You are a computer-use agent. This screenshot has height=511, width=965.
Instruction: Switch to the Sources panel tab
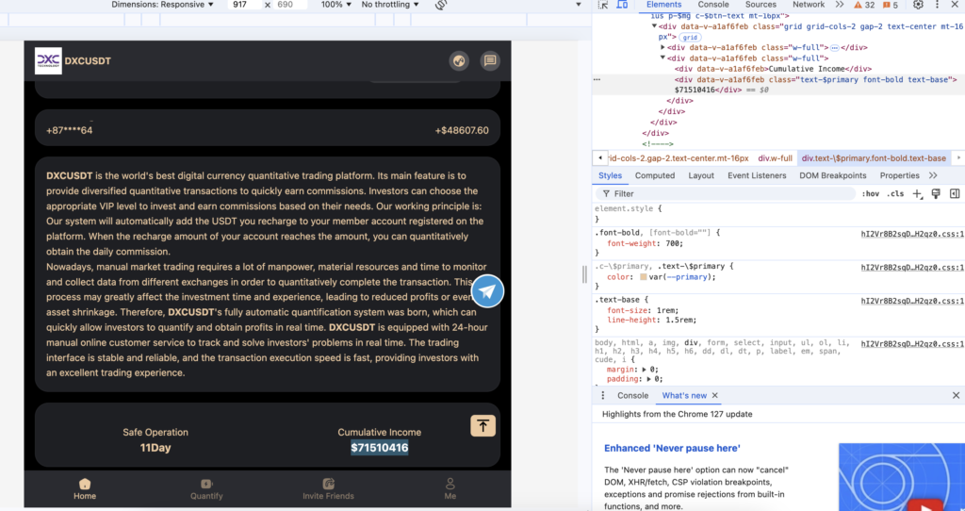[x=761, y=5]
